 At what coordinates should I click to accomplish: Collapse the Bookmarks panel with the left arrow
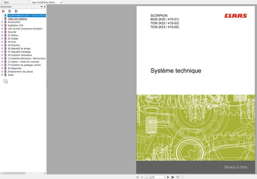pos(44,7)
